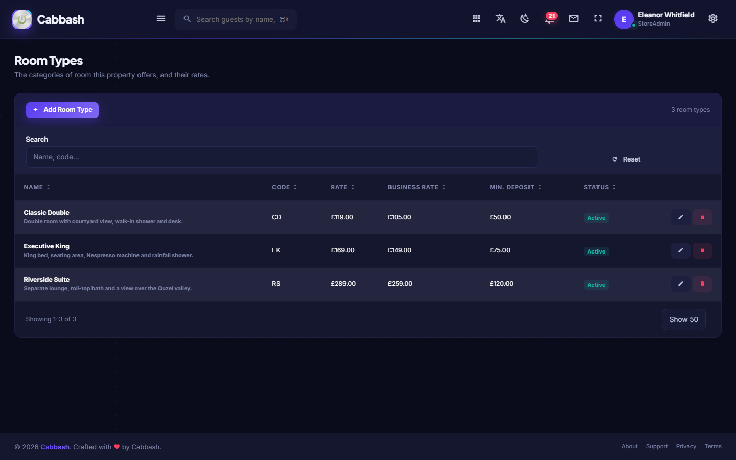Screen dimensions: 736x460
Task: Delete the Executive King room type
Action: tap(702, 250)
